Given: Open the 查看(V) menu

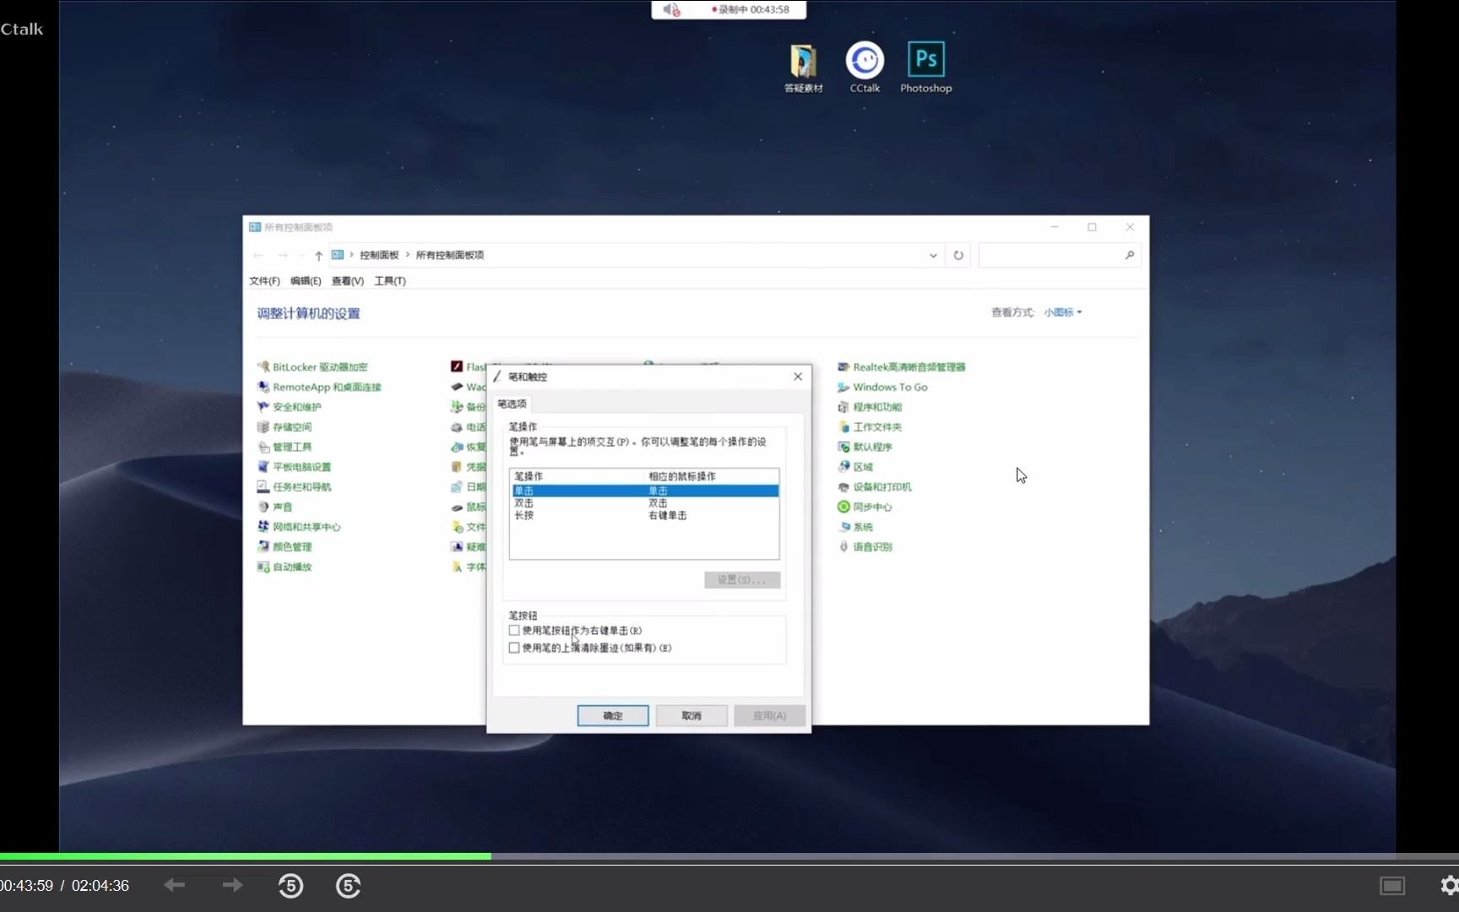Looking at the screenshot, I should point(347,281).
